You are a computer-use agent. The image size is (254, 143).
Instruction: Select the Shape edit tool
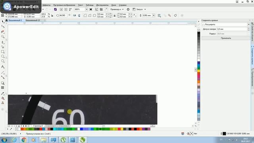pyautogui.click(x=3, y=27)
